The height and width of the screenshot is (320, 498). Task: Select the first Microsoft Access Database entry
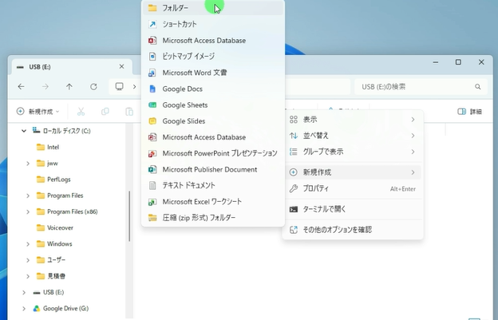(213, 41)
